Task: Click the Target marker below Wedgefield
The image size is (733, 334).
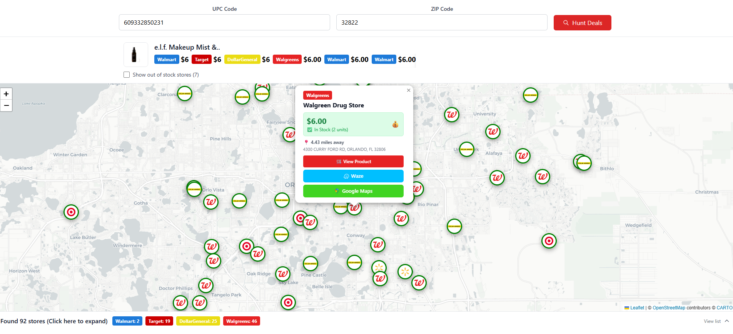Action: tap(549, 241)
